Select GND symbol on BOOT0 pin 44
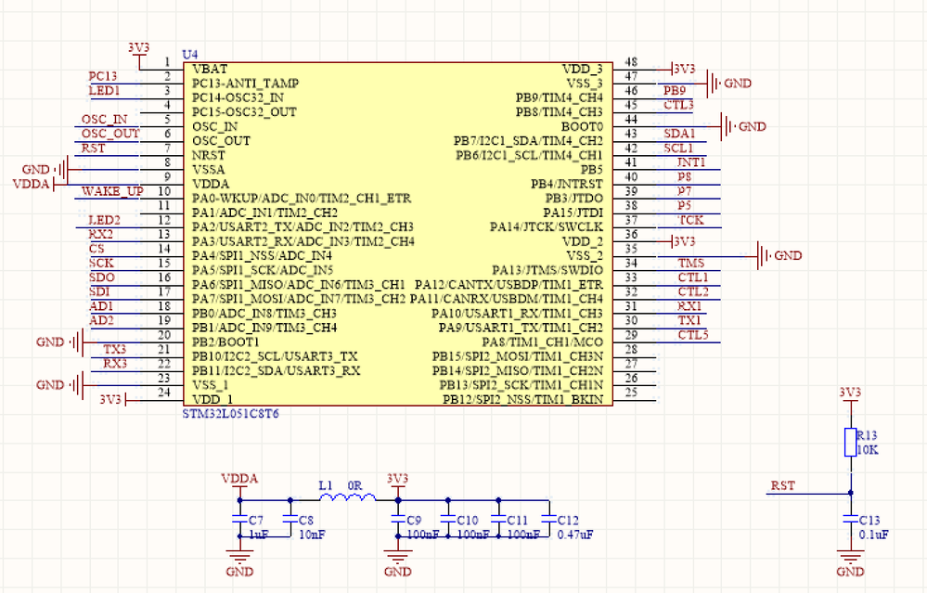Viewport: 927px width, 593px height. (x=743, y=126)
